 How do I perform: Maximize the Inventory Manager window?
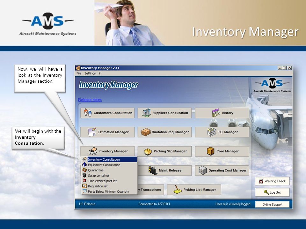tap(284, 68)
